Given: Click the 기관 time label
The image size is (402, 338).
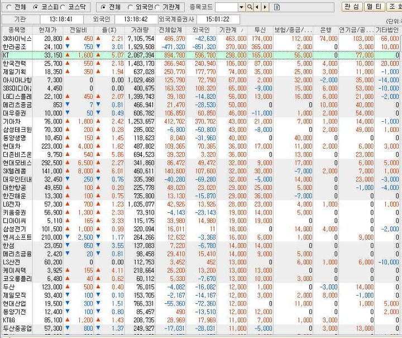Looking at the screenshot, I should 21,19.
